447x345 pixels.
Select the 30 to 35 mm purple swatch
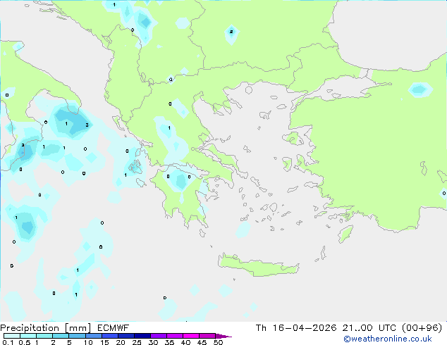159,336
